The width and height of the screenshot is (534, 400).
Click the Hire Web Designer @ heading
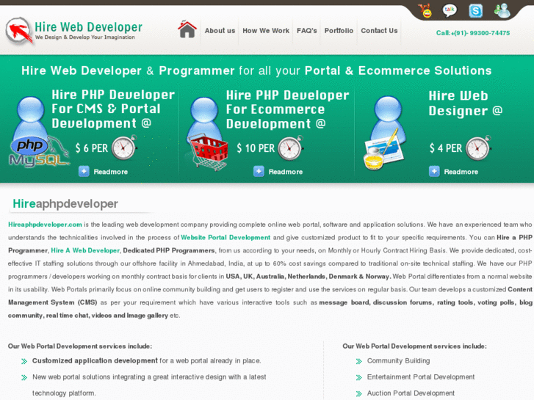click(x=465, y=103)
